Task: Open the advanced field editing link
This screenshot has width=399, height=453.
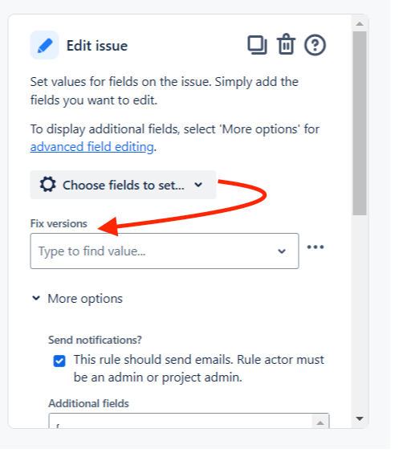Action: pyautogui.click(x=92, y=147)
